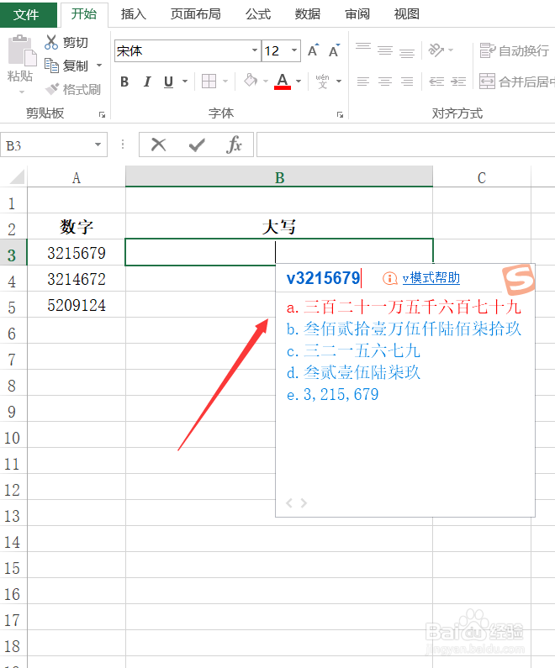
Task: Align text right
Action: [x=407, y=82]
